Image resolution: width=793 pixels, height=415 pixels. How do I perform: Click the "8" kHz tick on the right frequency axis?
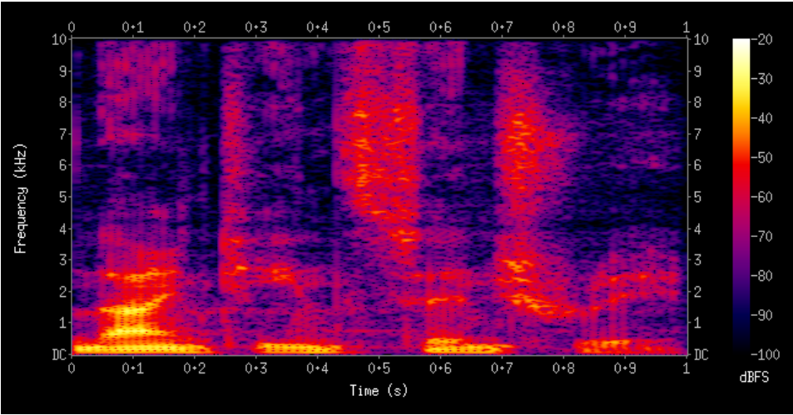[x=697, y=102]
